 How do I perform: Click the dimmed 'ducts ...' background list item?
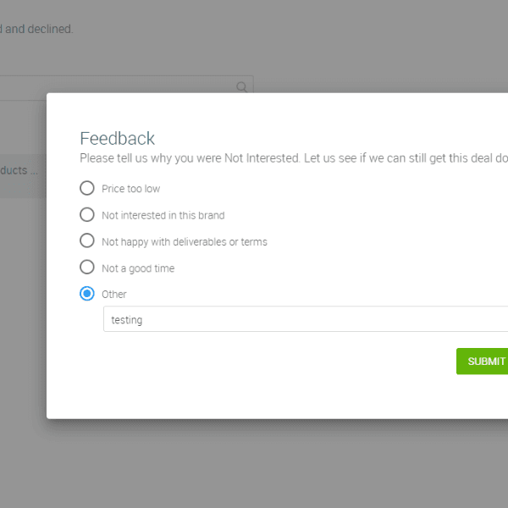coord(19,170)
